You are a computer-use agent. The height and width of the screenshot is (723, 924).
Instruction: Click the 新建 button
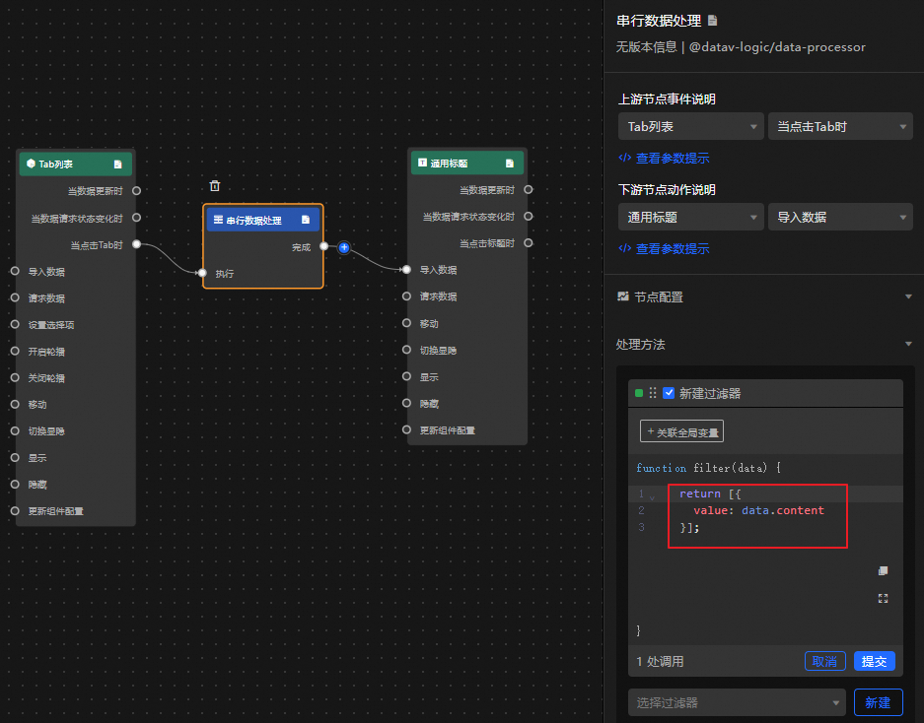878,702
